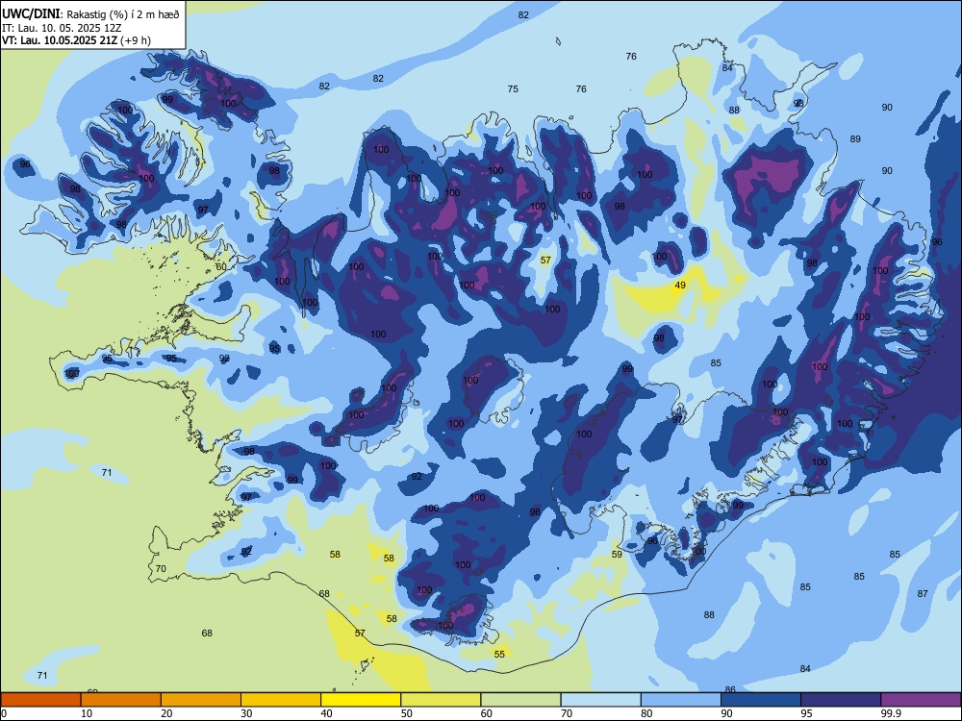Click the 57 value in north-central Iceland
This screenshot has width=962, height=721.
(x=545, y=260)
